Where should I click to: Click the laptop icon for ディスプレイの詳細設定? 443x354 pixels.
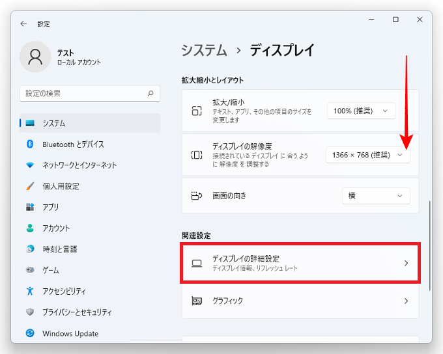pyautogui.click(x=197, y=264)
